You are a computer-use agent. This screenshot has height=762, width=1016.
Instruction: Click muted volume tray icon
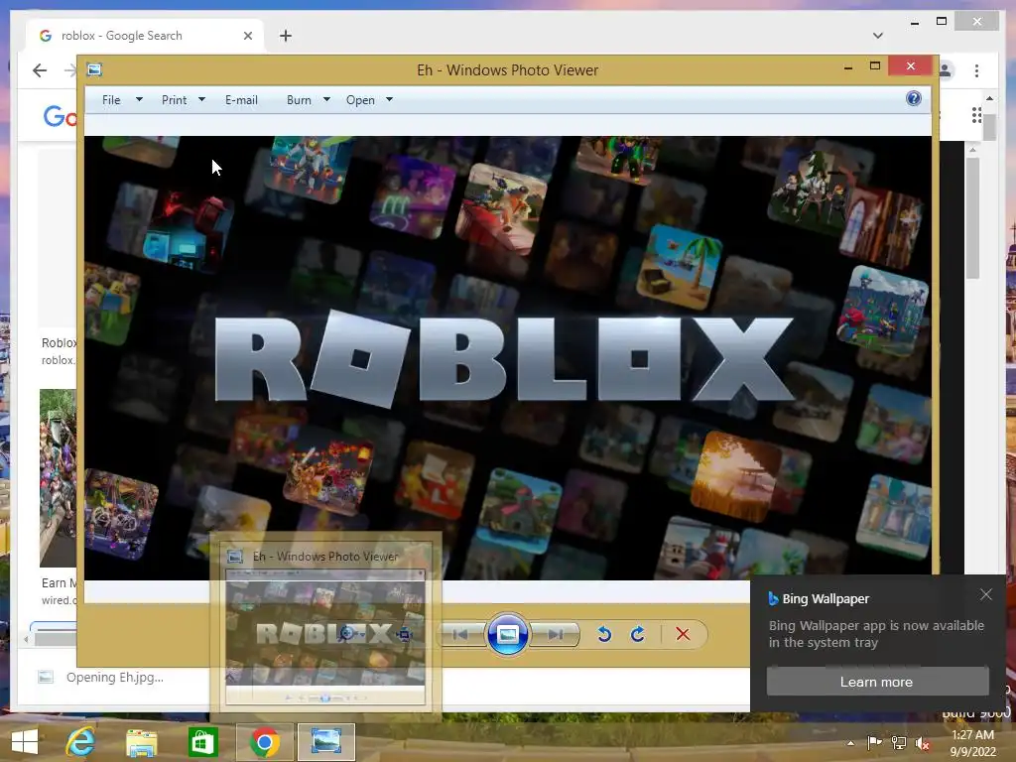click(923, 742)
